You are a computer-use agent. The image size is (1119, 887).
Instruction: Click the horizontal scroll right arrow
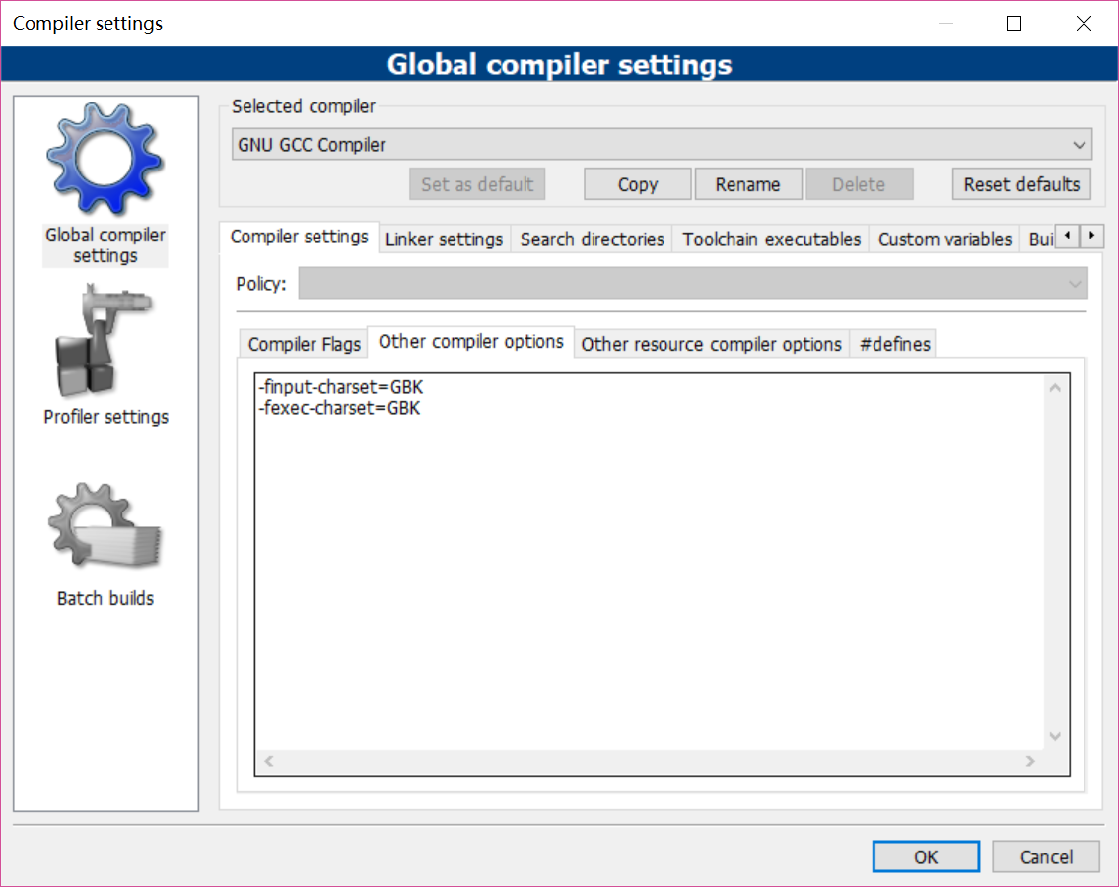tap(1030, 761)
